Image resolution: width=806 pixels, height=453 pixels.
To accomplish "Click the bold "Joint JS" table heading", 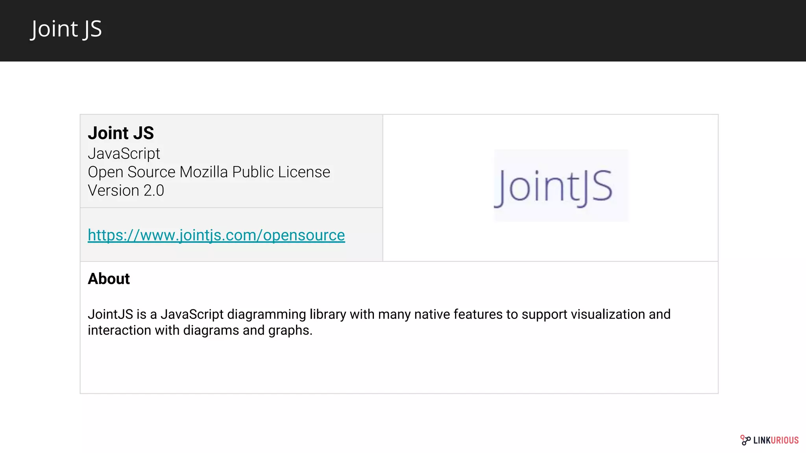I will point(120,133).
